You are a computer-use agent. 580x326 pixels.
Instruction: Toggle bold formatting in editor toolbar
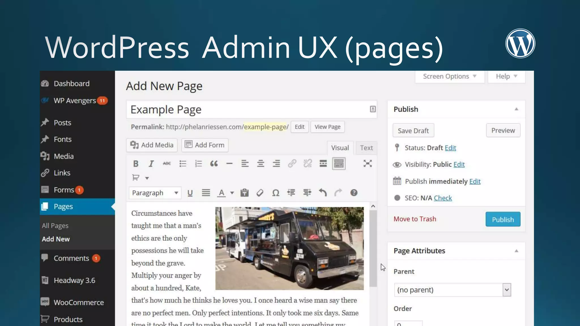[x=136, y=164]
